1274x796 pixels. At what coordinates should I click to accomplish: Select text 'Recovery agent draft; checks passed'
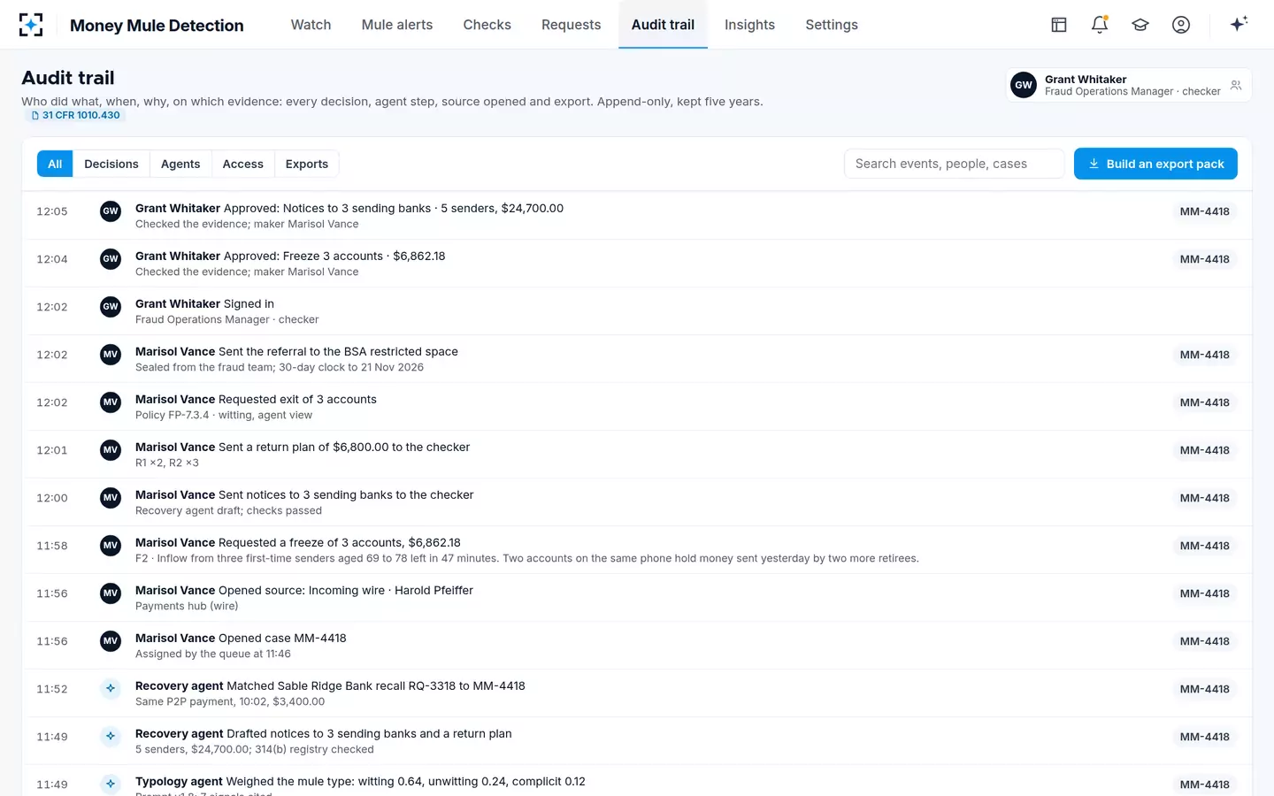[x=228, y=511]
